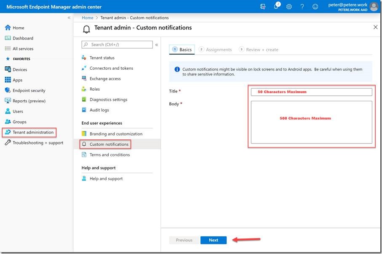This screenshot has width=382, height=254.
Task: Click the user account avatar
Action: point(374,7)
